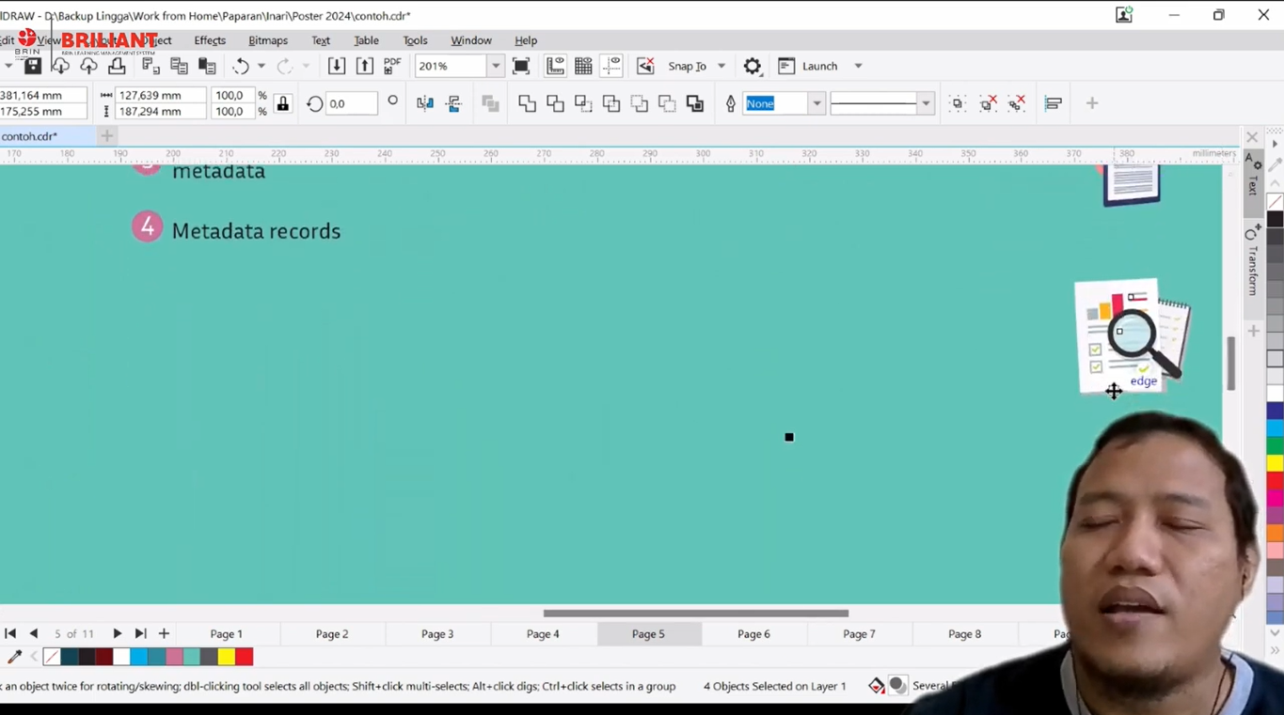Switch to Page 8 tab
1284x715 pixels.
click(x=964, y=634)
